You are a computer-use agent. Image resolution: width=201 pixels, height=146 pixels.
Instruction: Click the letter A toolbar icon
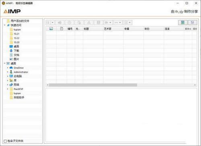click(89, 23)
